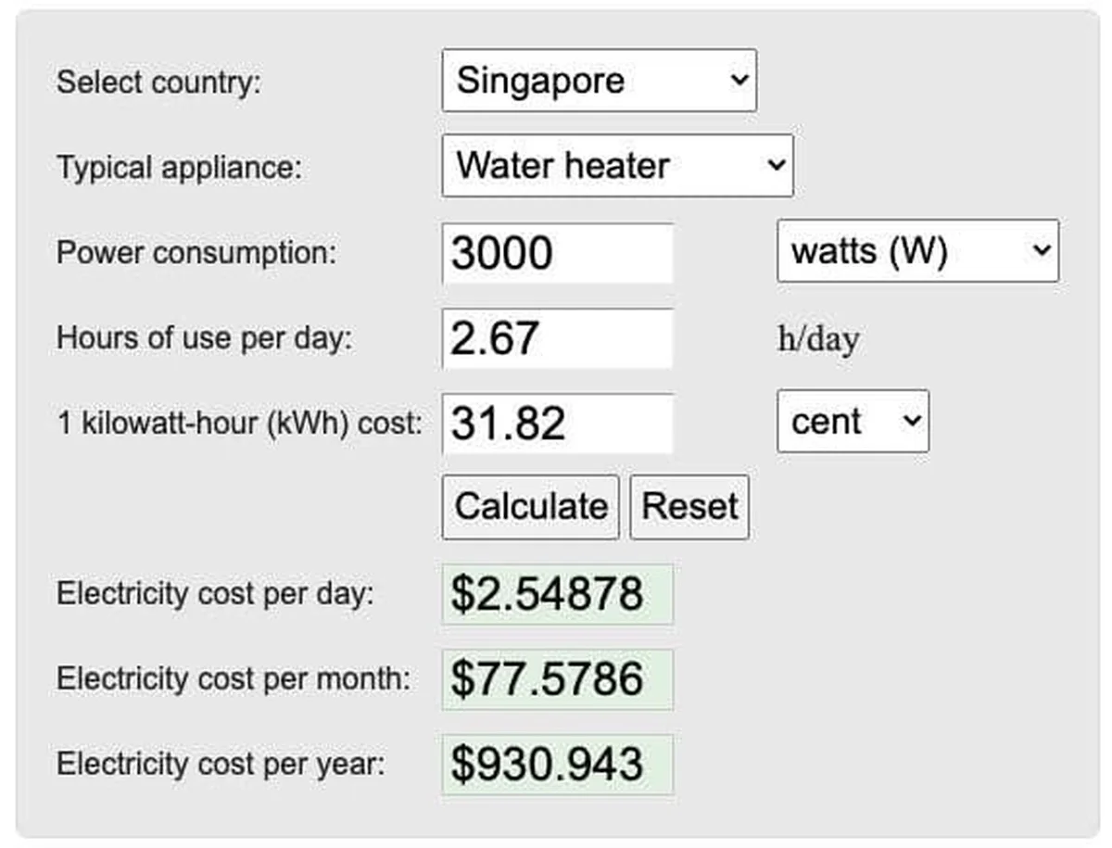Click the 1 kilowatt-hour cost label
The width and height of the screenshot is (1112, 848).
click(242, 423)
